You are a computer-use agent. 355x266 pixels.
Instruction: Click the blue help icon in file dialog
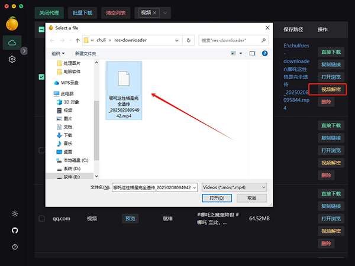tap(263, 53)
